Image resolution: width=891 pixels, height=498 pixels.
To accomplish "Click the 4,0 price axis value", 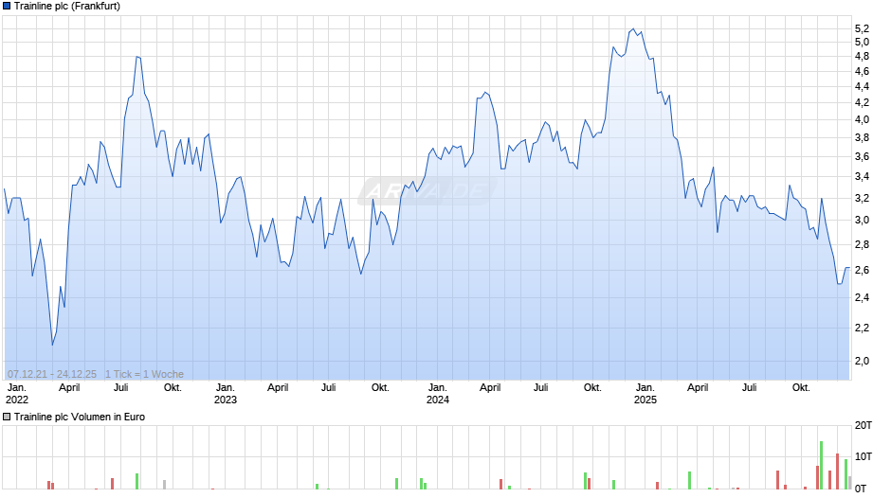I will click(862, 120).
